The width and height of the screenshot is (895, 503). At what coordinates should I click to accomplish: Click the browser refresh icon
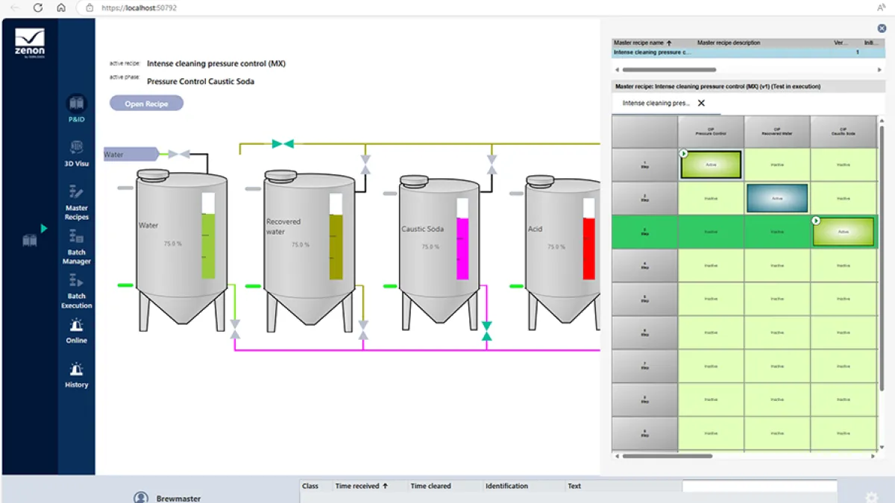(x=37, y=7)
